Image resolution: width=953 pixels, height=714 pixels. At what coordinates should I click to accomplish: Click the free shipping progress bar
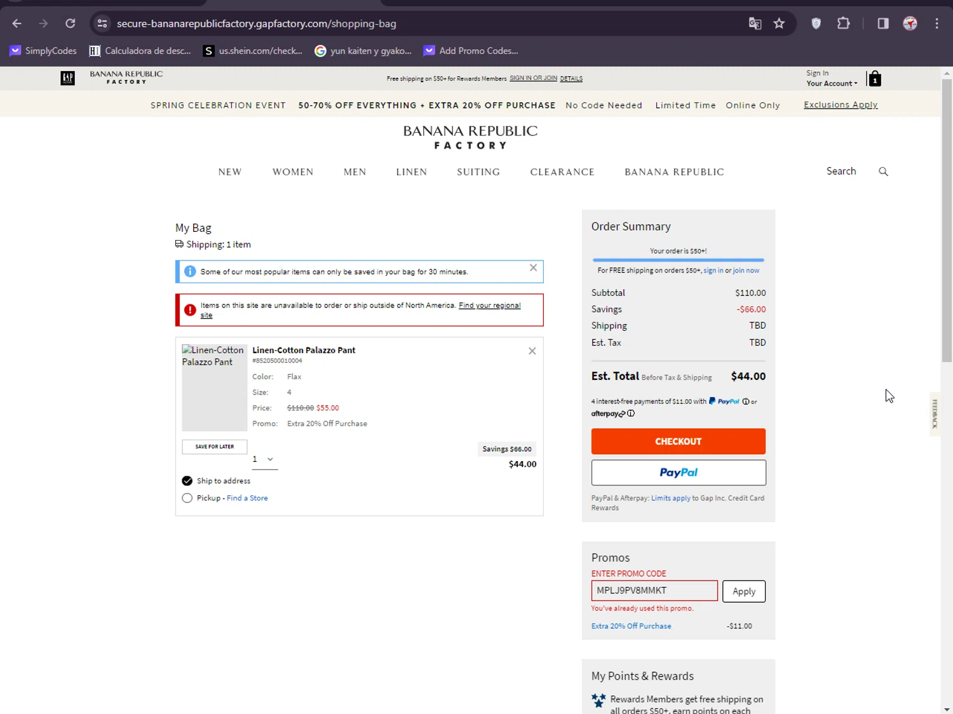click(679, 260)
